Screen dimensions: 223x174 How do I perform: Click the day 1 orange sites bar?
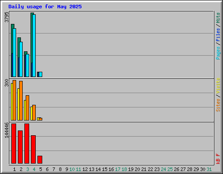(x=14, y=100)
